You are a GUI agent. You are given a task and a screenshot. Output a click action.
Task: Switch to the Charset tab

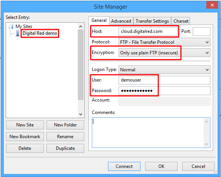(181, 21)
